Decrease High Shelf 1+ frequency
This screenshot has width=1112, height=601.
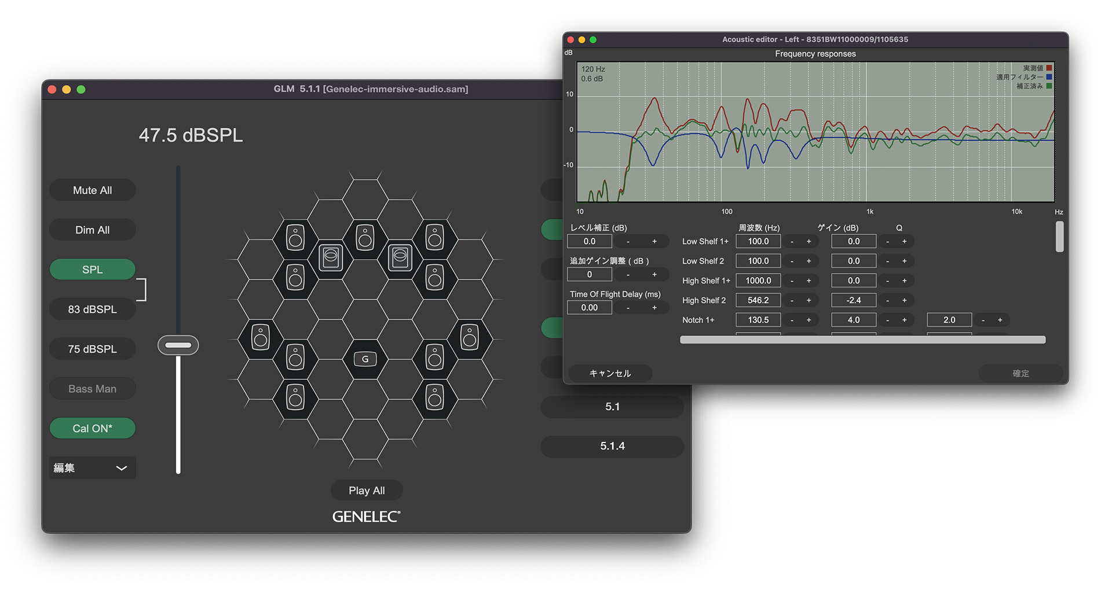pos(792,281)
